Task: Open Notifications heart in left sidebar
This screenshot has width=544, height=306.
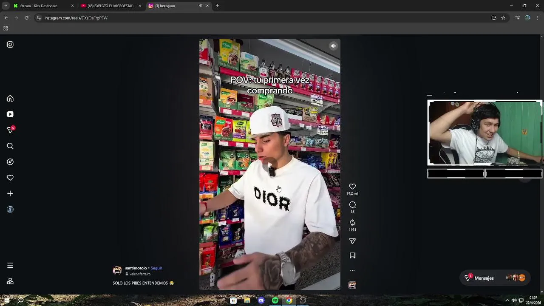Action: click(x=10, y=178)
